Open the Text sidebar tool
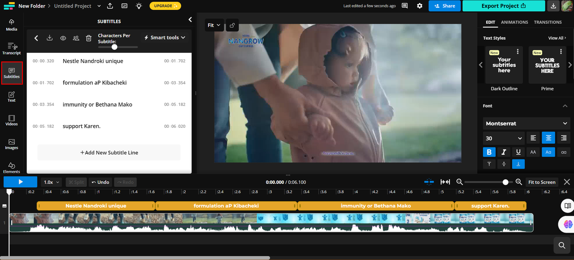The width and height of the screenshot is (574, 260). [12, 96]
